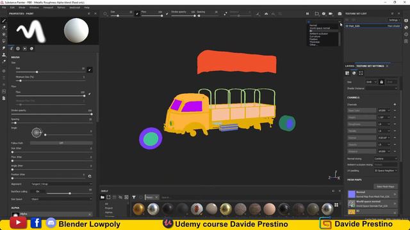Open the brush Alignment dropdown
410x230 pixels.
[61, 184]
